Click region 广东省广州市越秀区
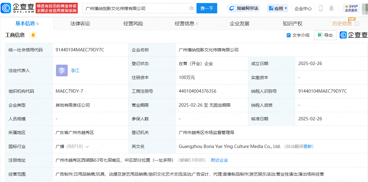 (75, 132)
